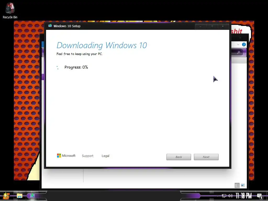Viewport: 268px width, 201px height.
Task: Click the 'Progress: 0%' text
Action: pyautogui.click(x=76, y=67)
